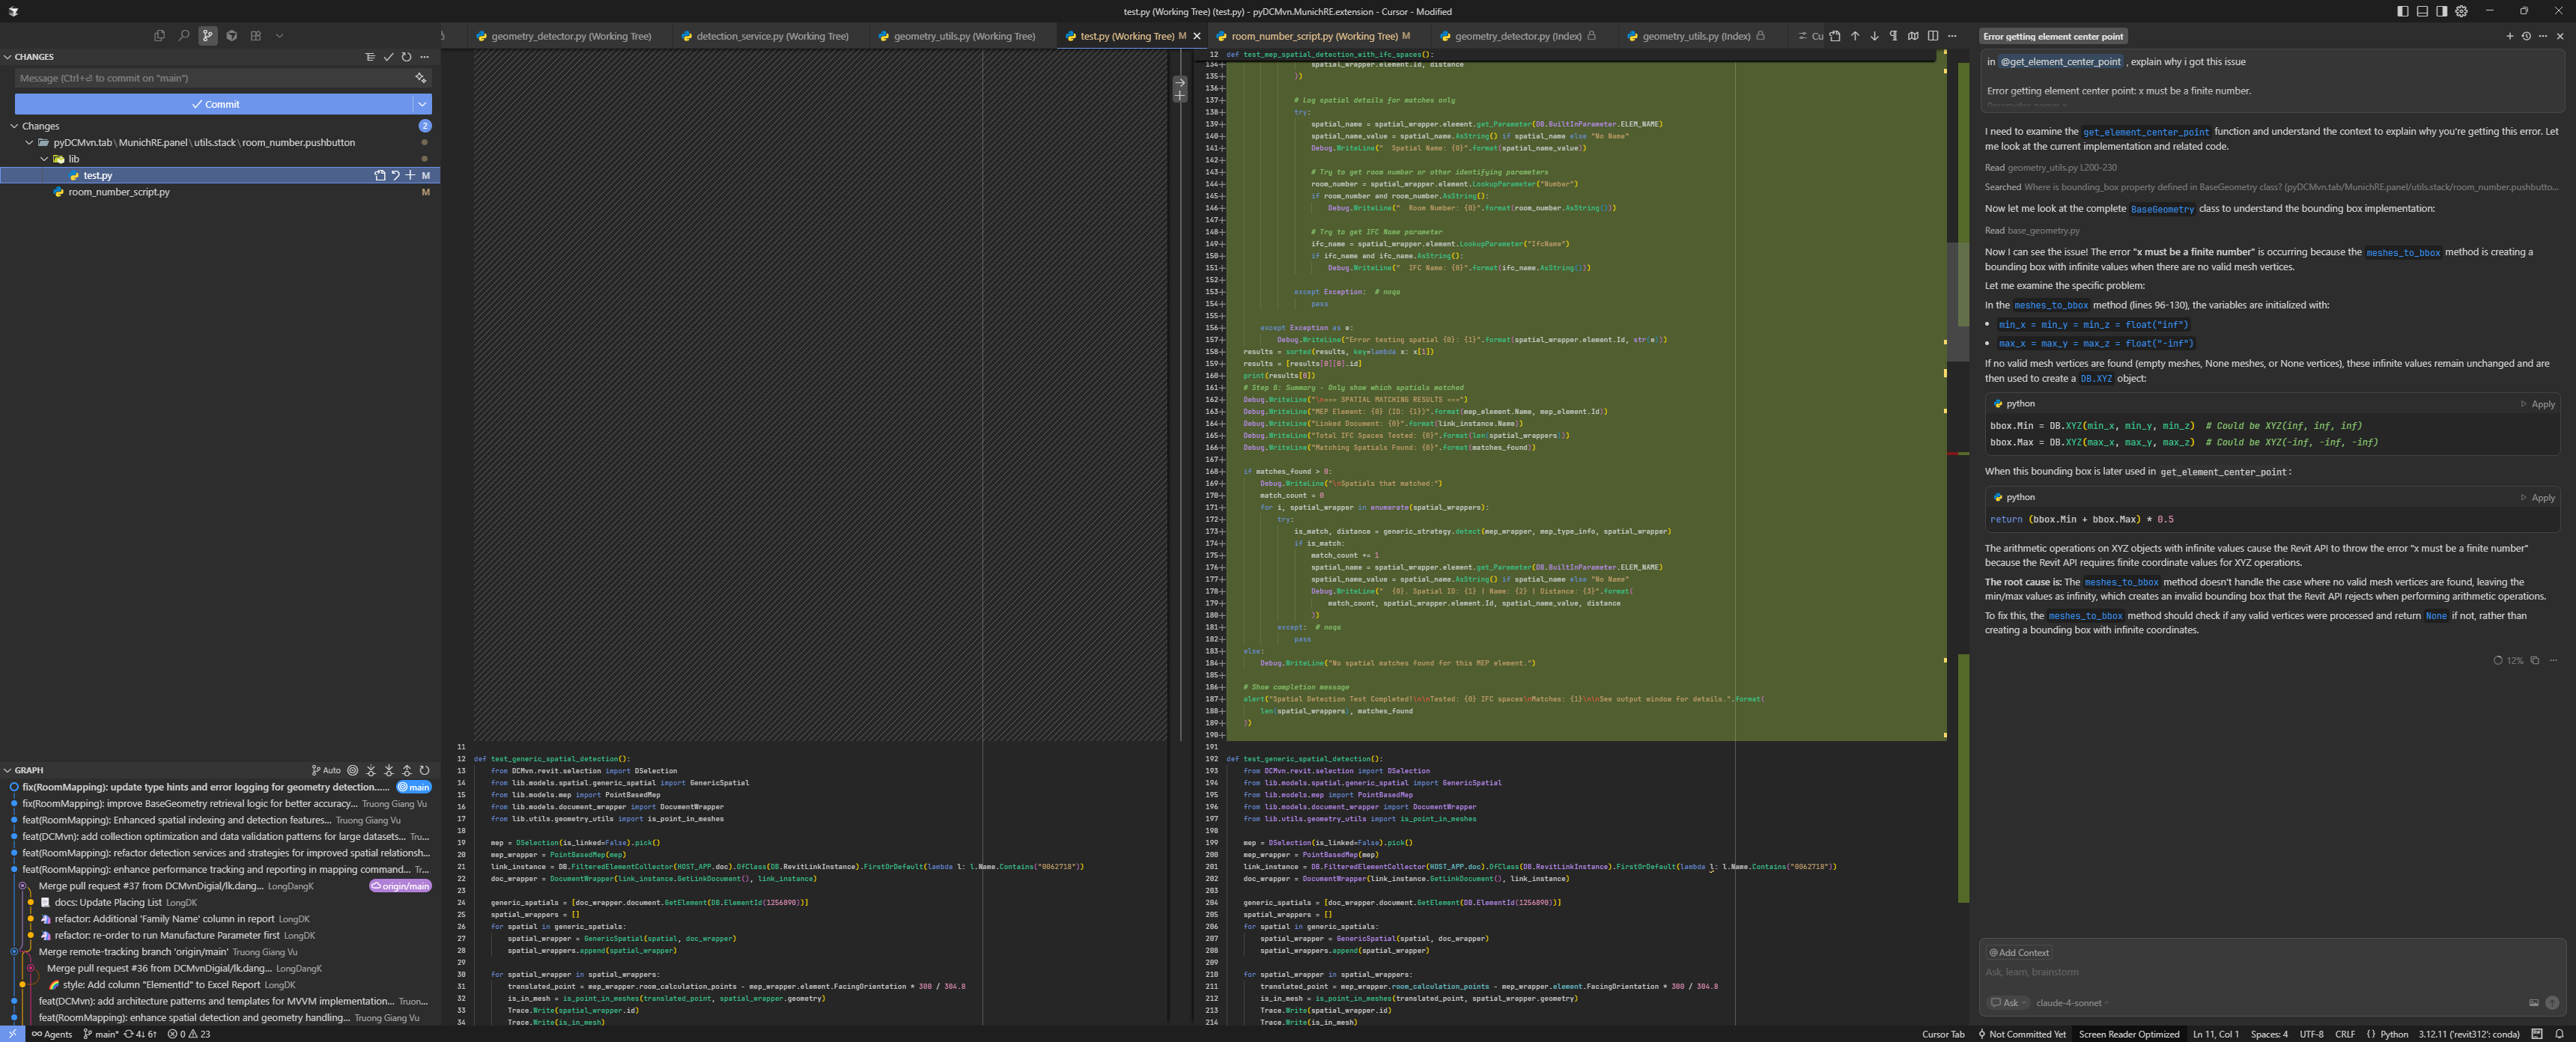Open the Search view in activity bar

point(183,36)
